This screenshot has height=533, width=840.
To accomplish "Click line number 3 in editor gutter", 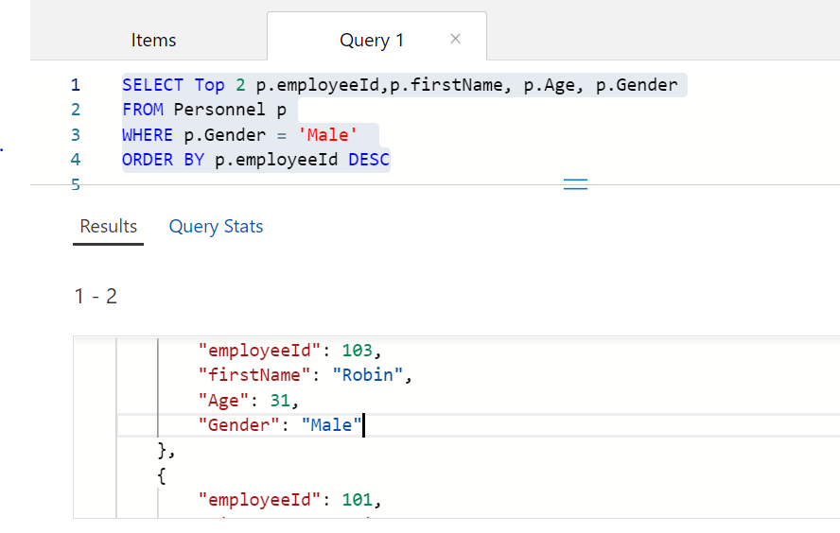I will [x=76, y=135].
